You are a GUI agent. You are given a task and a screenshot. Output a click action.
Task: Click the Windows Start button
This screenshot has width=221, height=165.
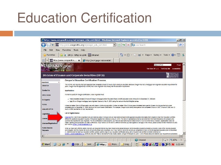tap(46, 144)
